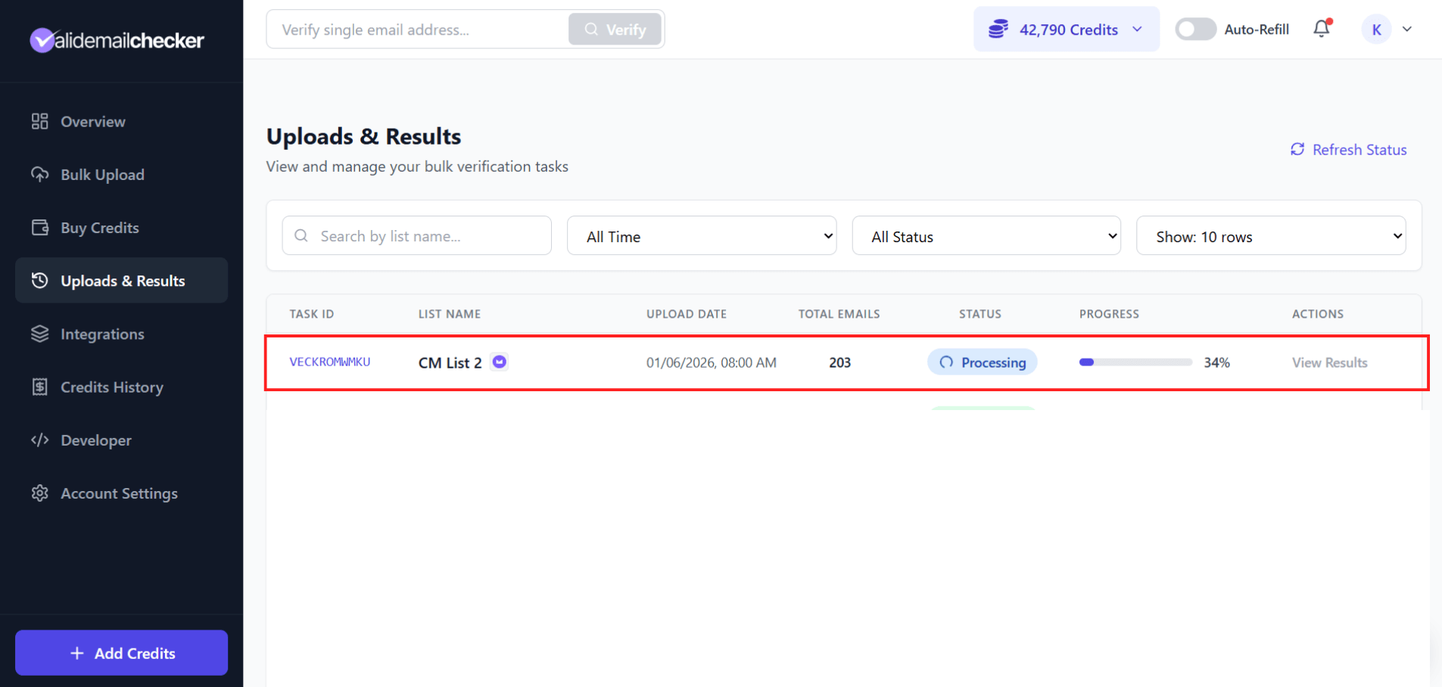Select the Developer code icon
This screenshot has width=1442, height=687.
click(40, 440)
